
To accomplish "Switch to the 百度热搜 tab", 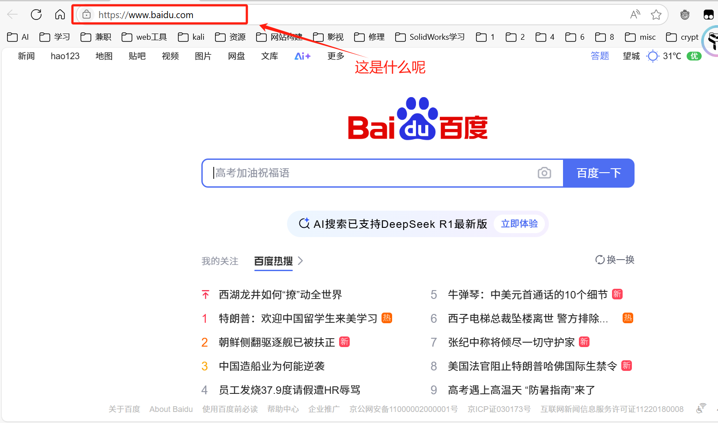I will pyautogui.click(x=273, y=261).
